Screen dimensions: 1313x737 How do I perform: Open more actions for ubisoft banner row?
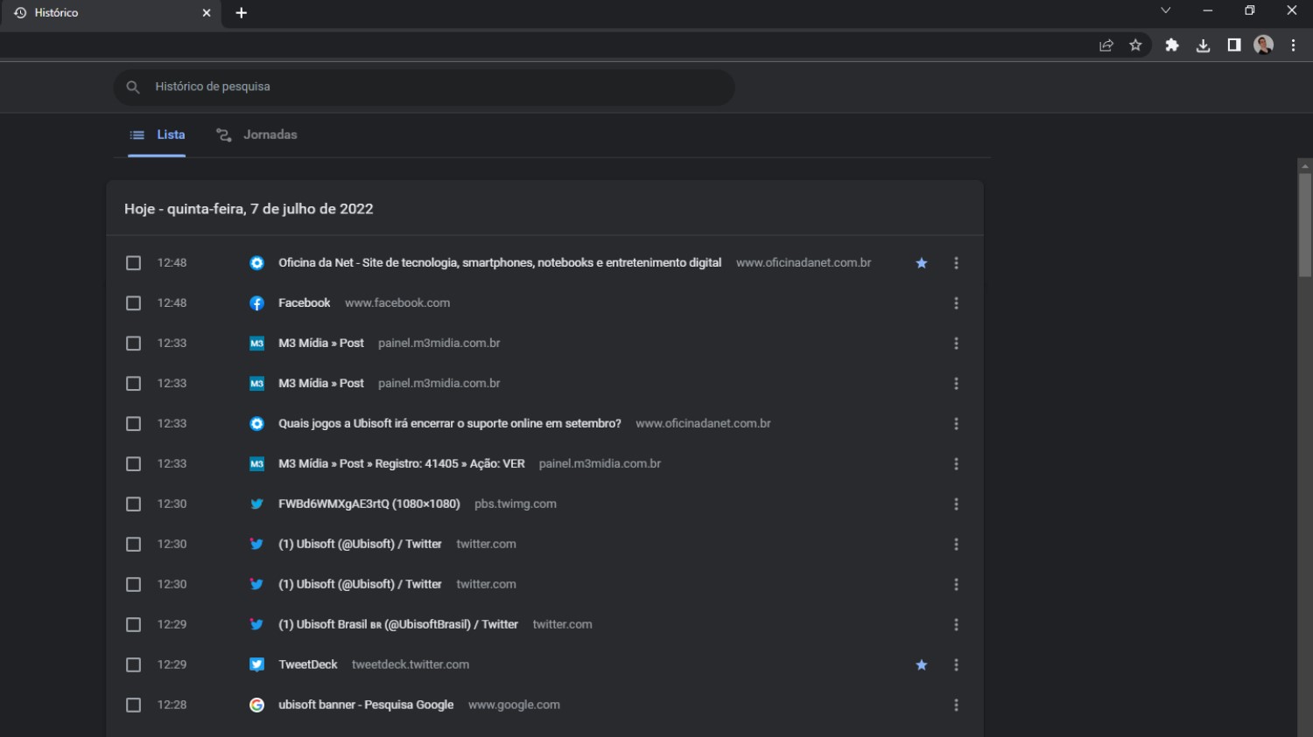[956, 706]
